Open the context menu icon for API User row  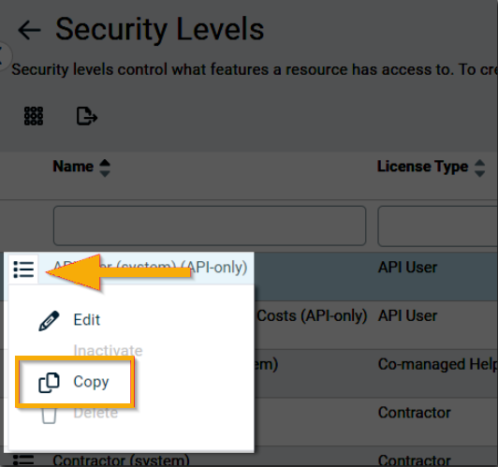(23, 270)
